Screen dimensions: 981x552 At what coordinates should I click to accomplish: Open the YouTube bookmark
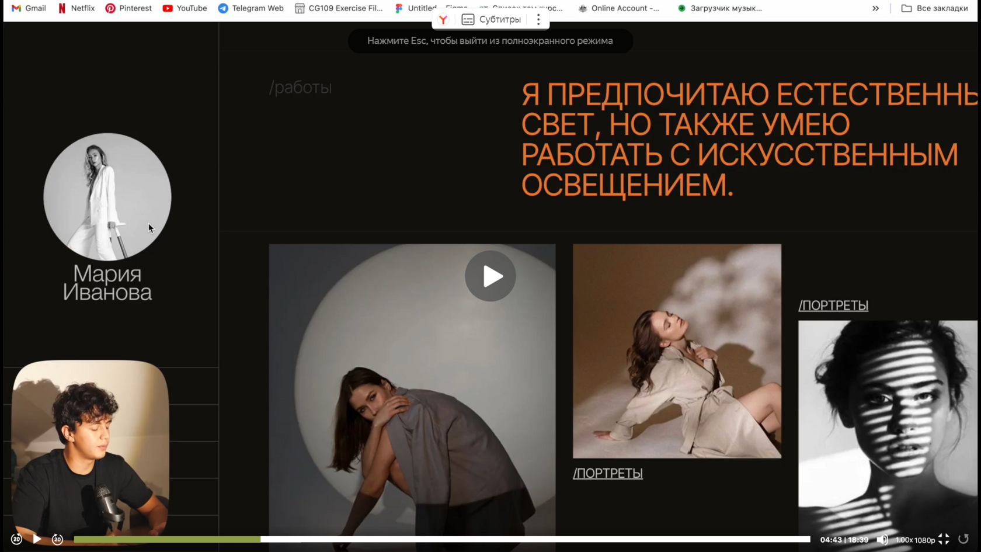(185, 8)
